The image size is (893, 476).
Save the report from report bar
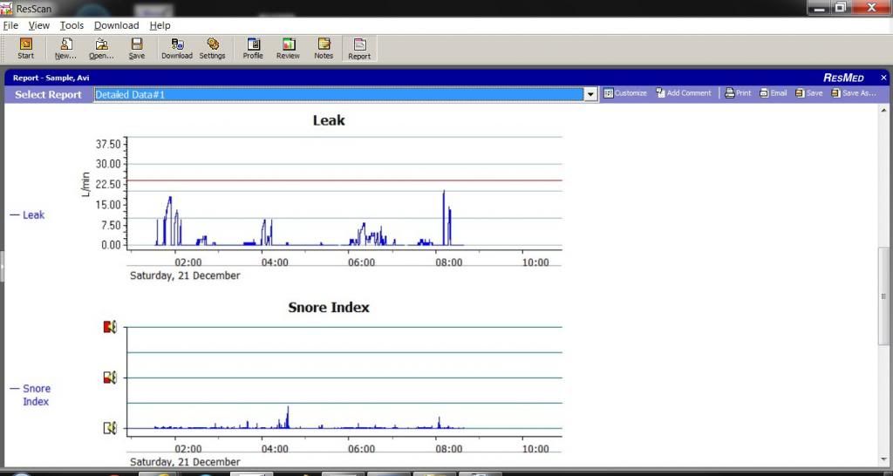(808, 92)
